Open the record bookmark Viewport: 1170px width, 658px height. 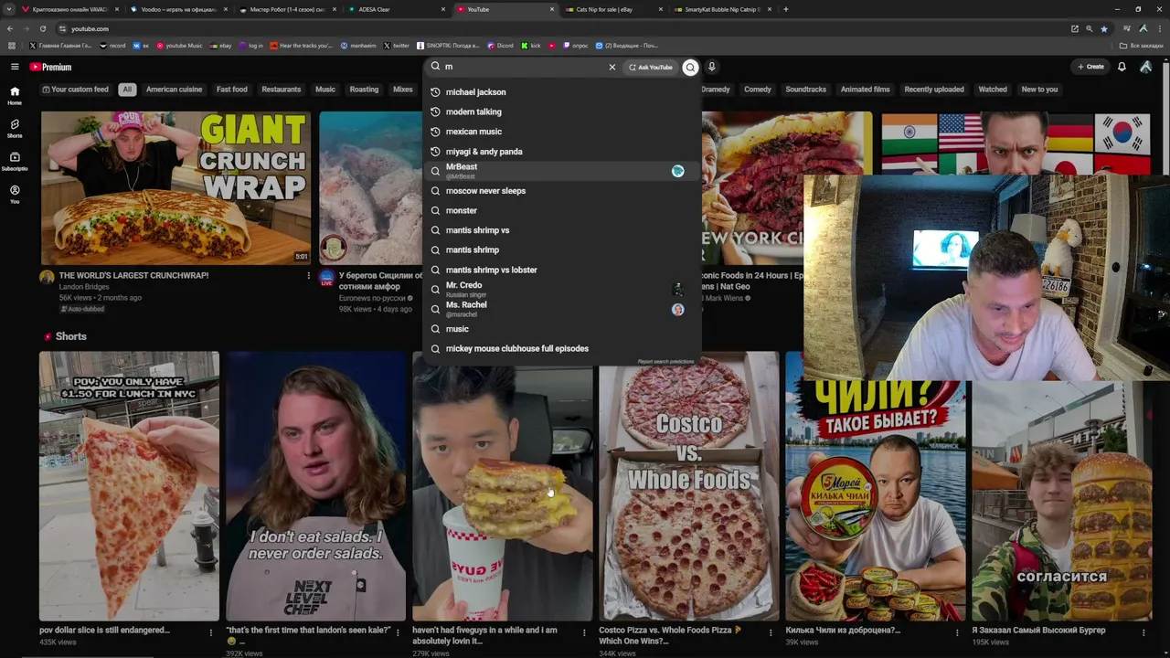click(x=112, y=45)
